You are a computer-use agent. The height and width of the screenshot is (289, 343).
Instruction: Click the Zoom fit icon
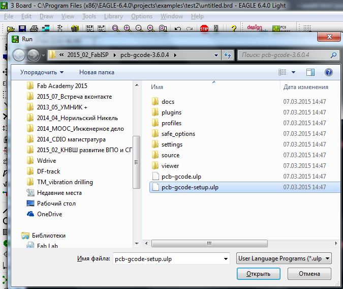click(x=116, y=28)
